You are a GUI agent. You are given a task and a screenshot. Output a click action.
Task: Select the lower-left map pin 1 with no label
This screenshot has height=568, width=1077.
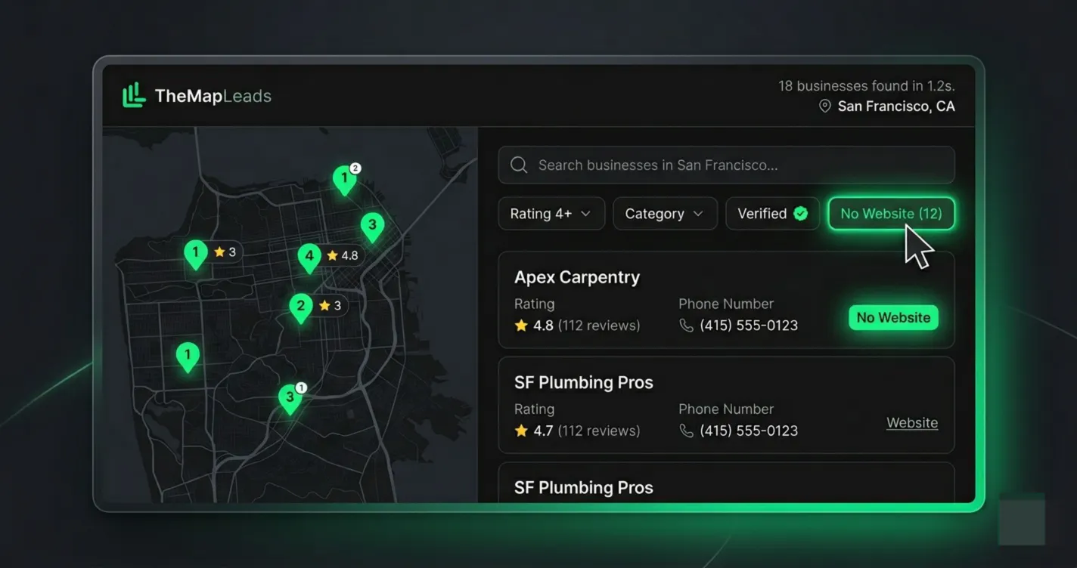(x=188, y=356)
